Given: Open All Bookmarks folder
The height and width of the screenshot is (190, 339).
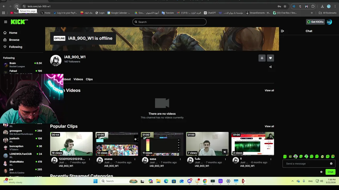Looking at the screenshot, I should (x=328, y=13).
